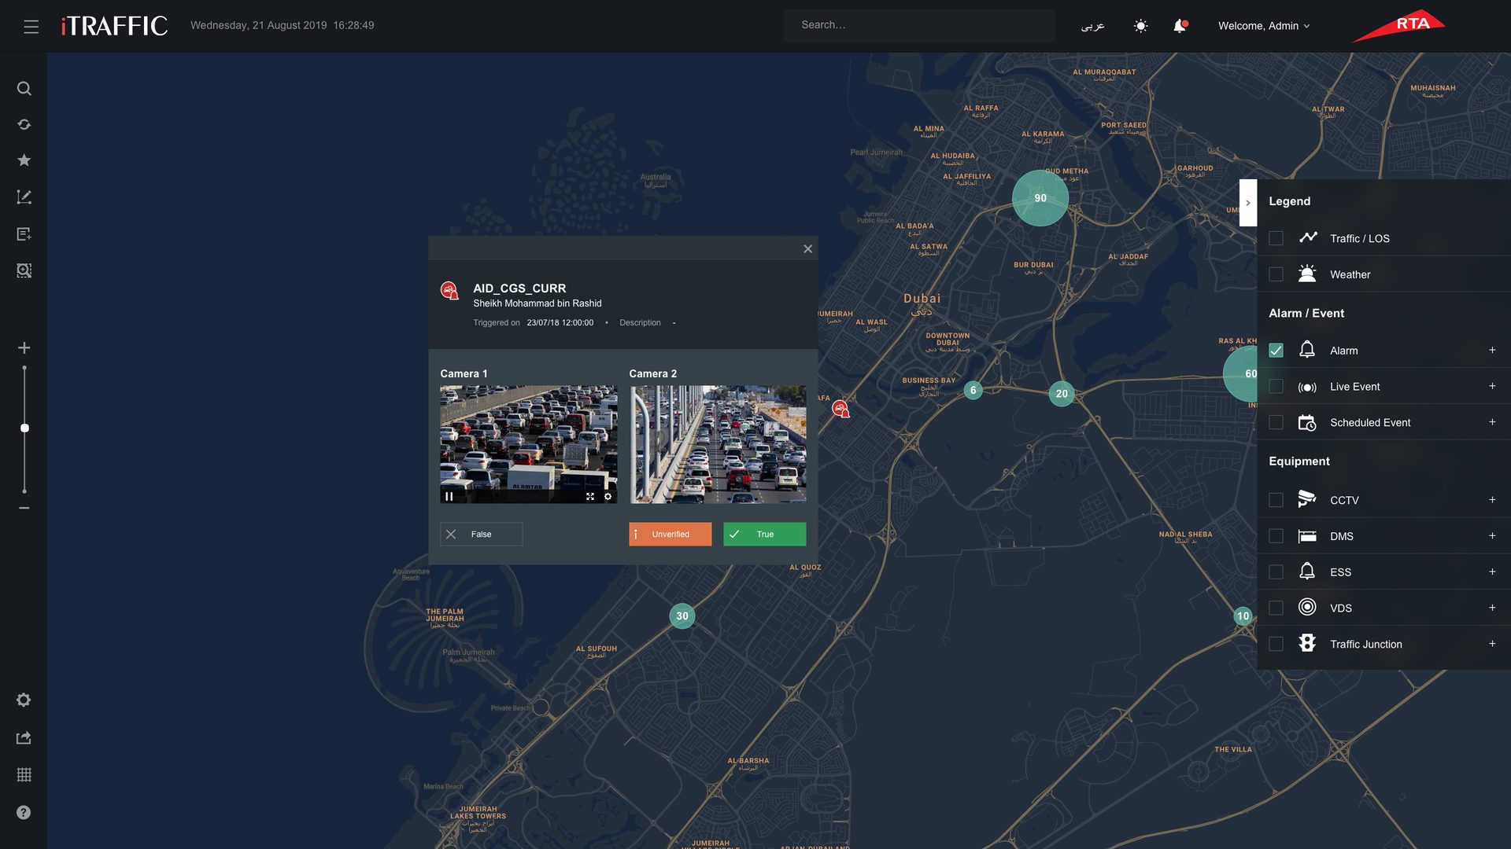The image size is (1511, 849).
Task: Expand DMS row plus
Action: click(1492, 535)
